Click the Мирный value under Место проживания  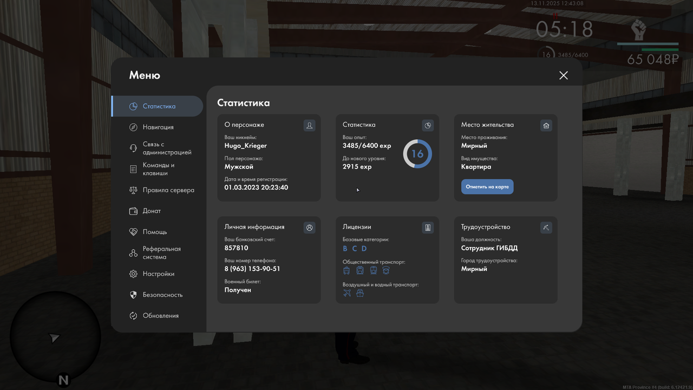click(474, 146)
